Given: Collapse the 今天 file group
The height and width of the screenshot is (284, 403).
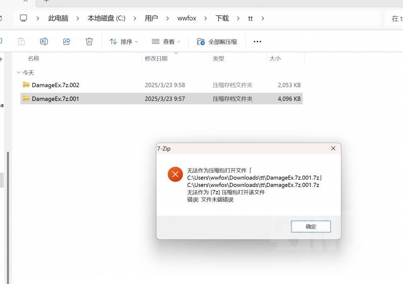Looking at the screenshot, I should point(19,73).
